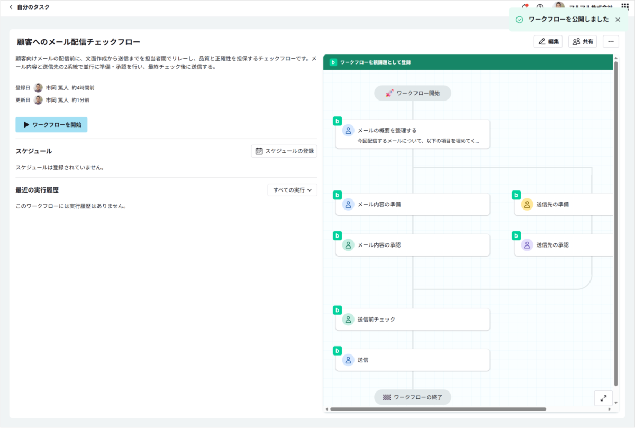The height and width of the screenshot is (428, 635).
Task: Click the ワークフローの終了 end node
Action: point(413,397)
